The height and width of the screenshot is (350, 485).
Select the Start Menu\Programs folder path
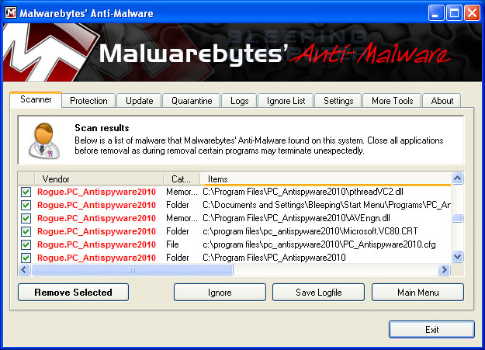click(x=327, y=205)
